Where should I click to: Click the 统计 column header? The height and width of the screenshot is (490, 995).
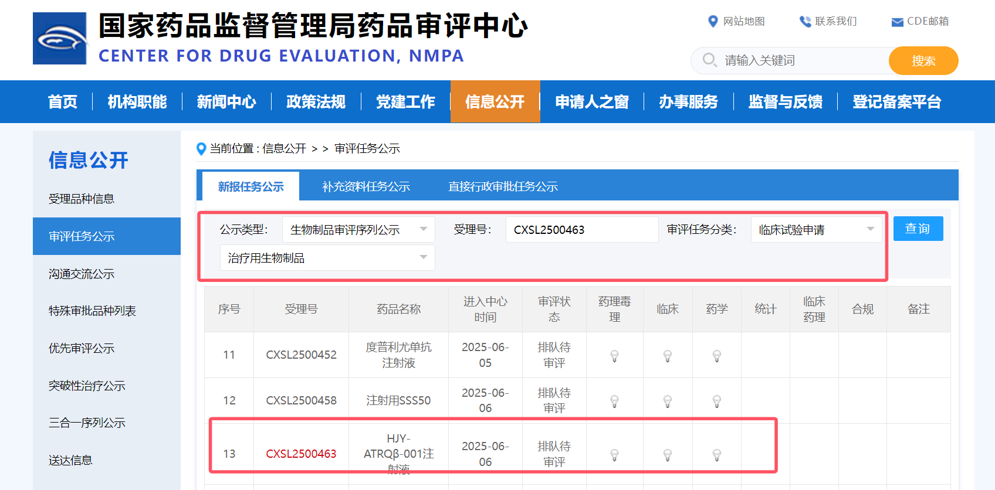click(x=766, y=309)
